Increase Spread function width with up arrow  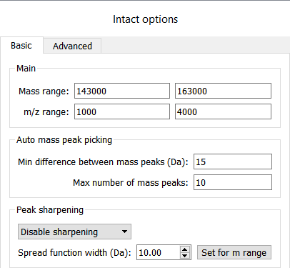pos(185,249)
